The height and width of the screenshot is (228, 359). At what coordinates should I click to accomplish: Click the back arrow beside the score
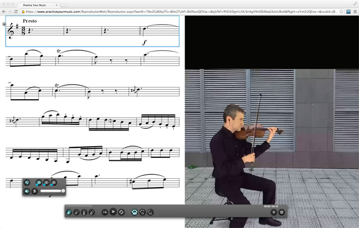pyautogui.click(x=4, y=24)
